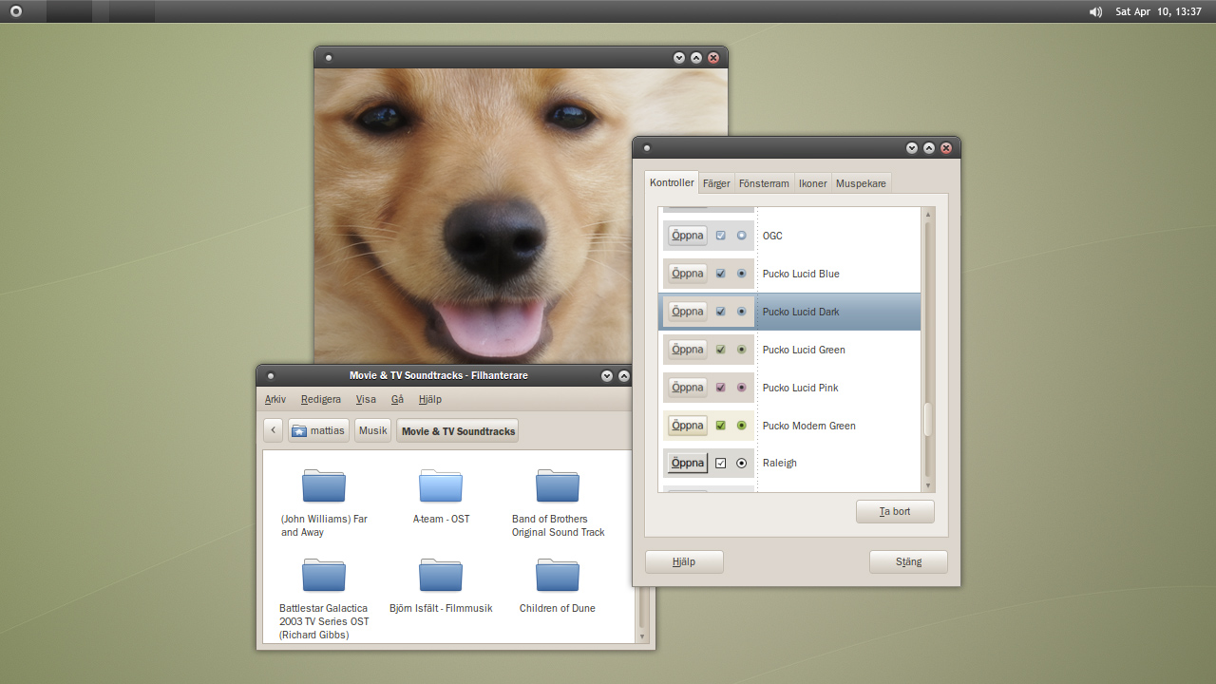Open Band of Brothers Original Sound Track folder

click(x=558, y=485)
